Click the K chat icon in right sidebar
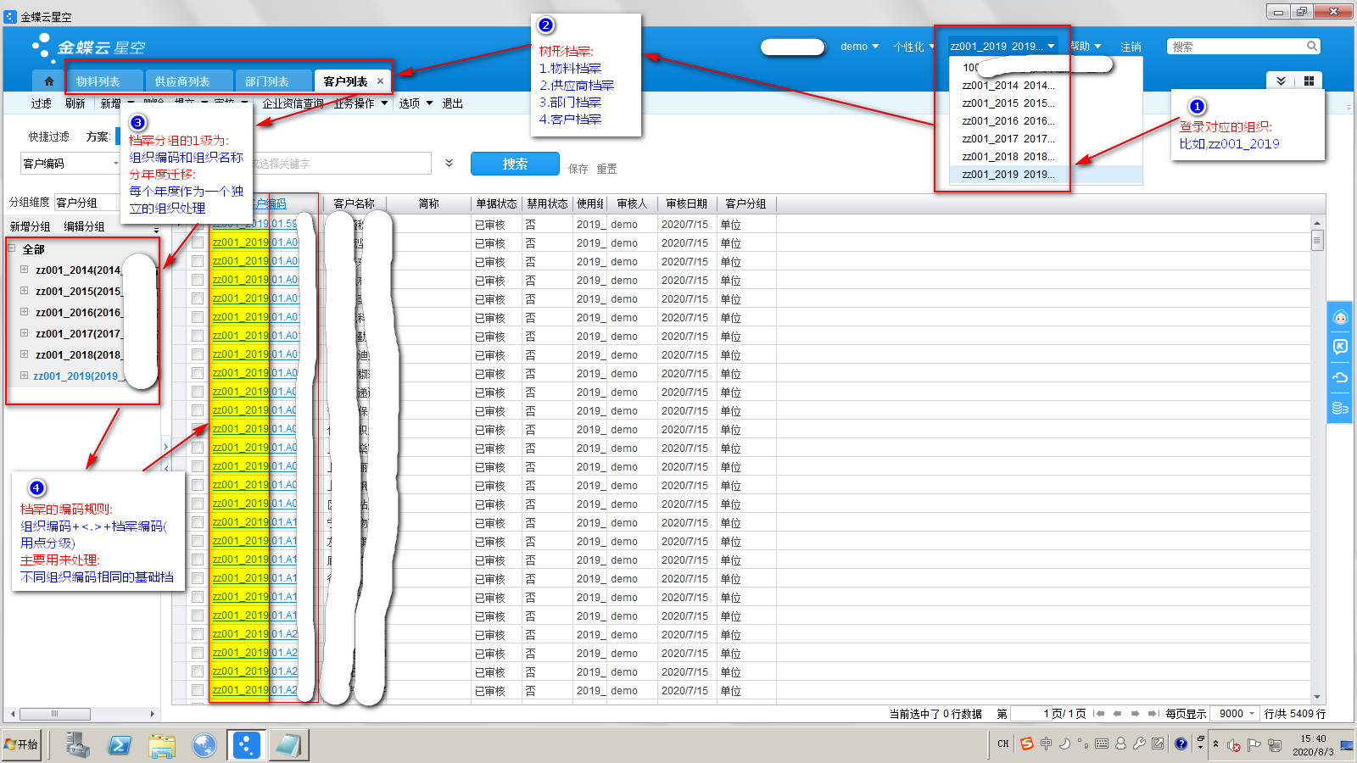 pos(1340,347)
